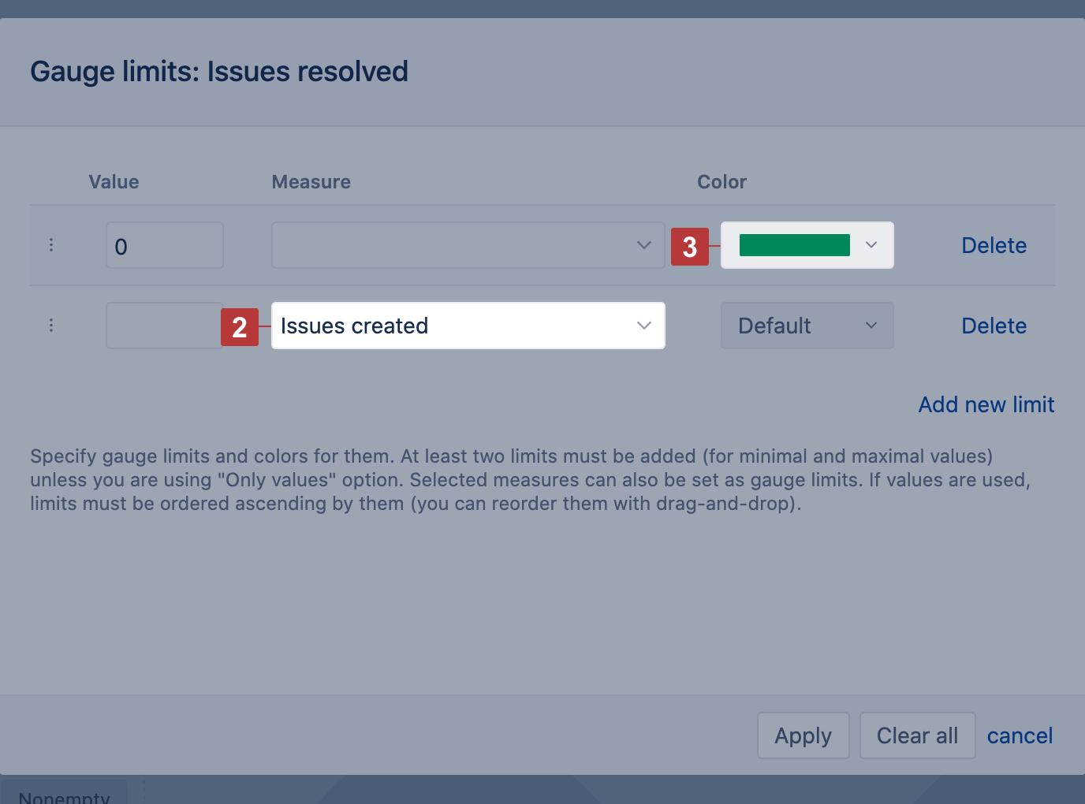Click the chevron on the green color selector

coord(871,245)
